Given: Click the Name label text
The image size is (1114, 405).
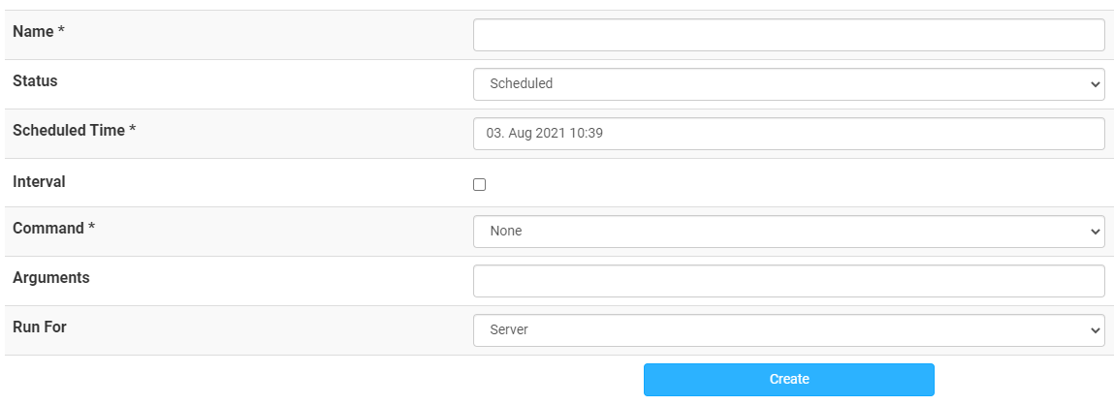Looking at the screenshot, I should (x=33, y=32).
